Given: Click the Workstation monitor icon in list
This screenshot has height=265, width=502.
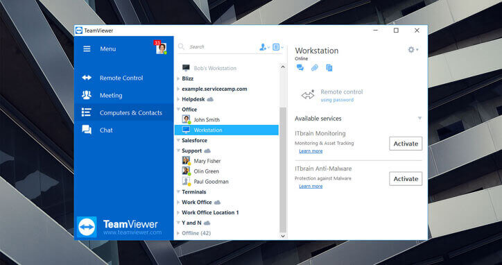Looking at the screenshot, I should coord(186,130).
